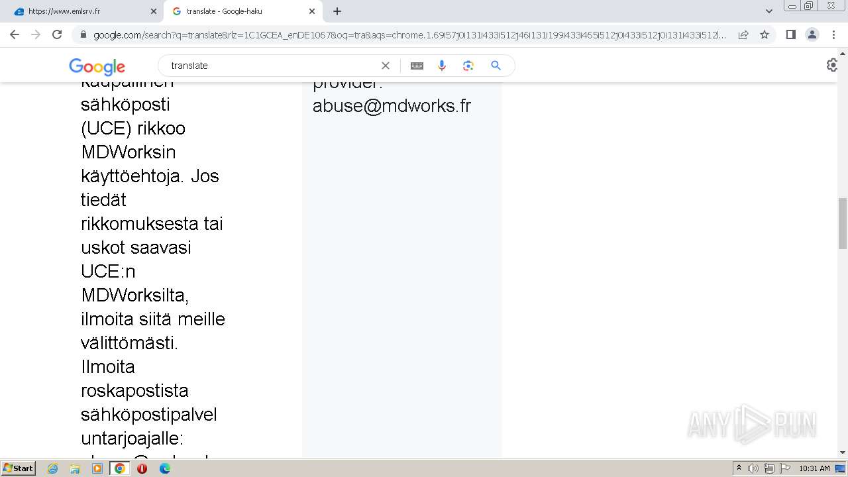Restore down the Chrome window
The image size is (848, 477).
[x=809, y=6]
